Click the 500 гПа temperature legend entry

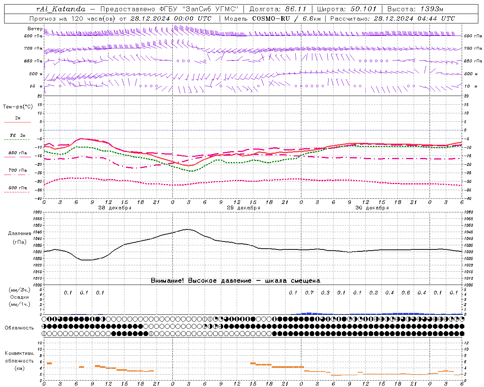(17, 188)
